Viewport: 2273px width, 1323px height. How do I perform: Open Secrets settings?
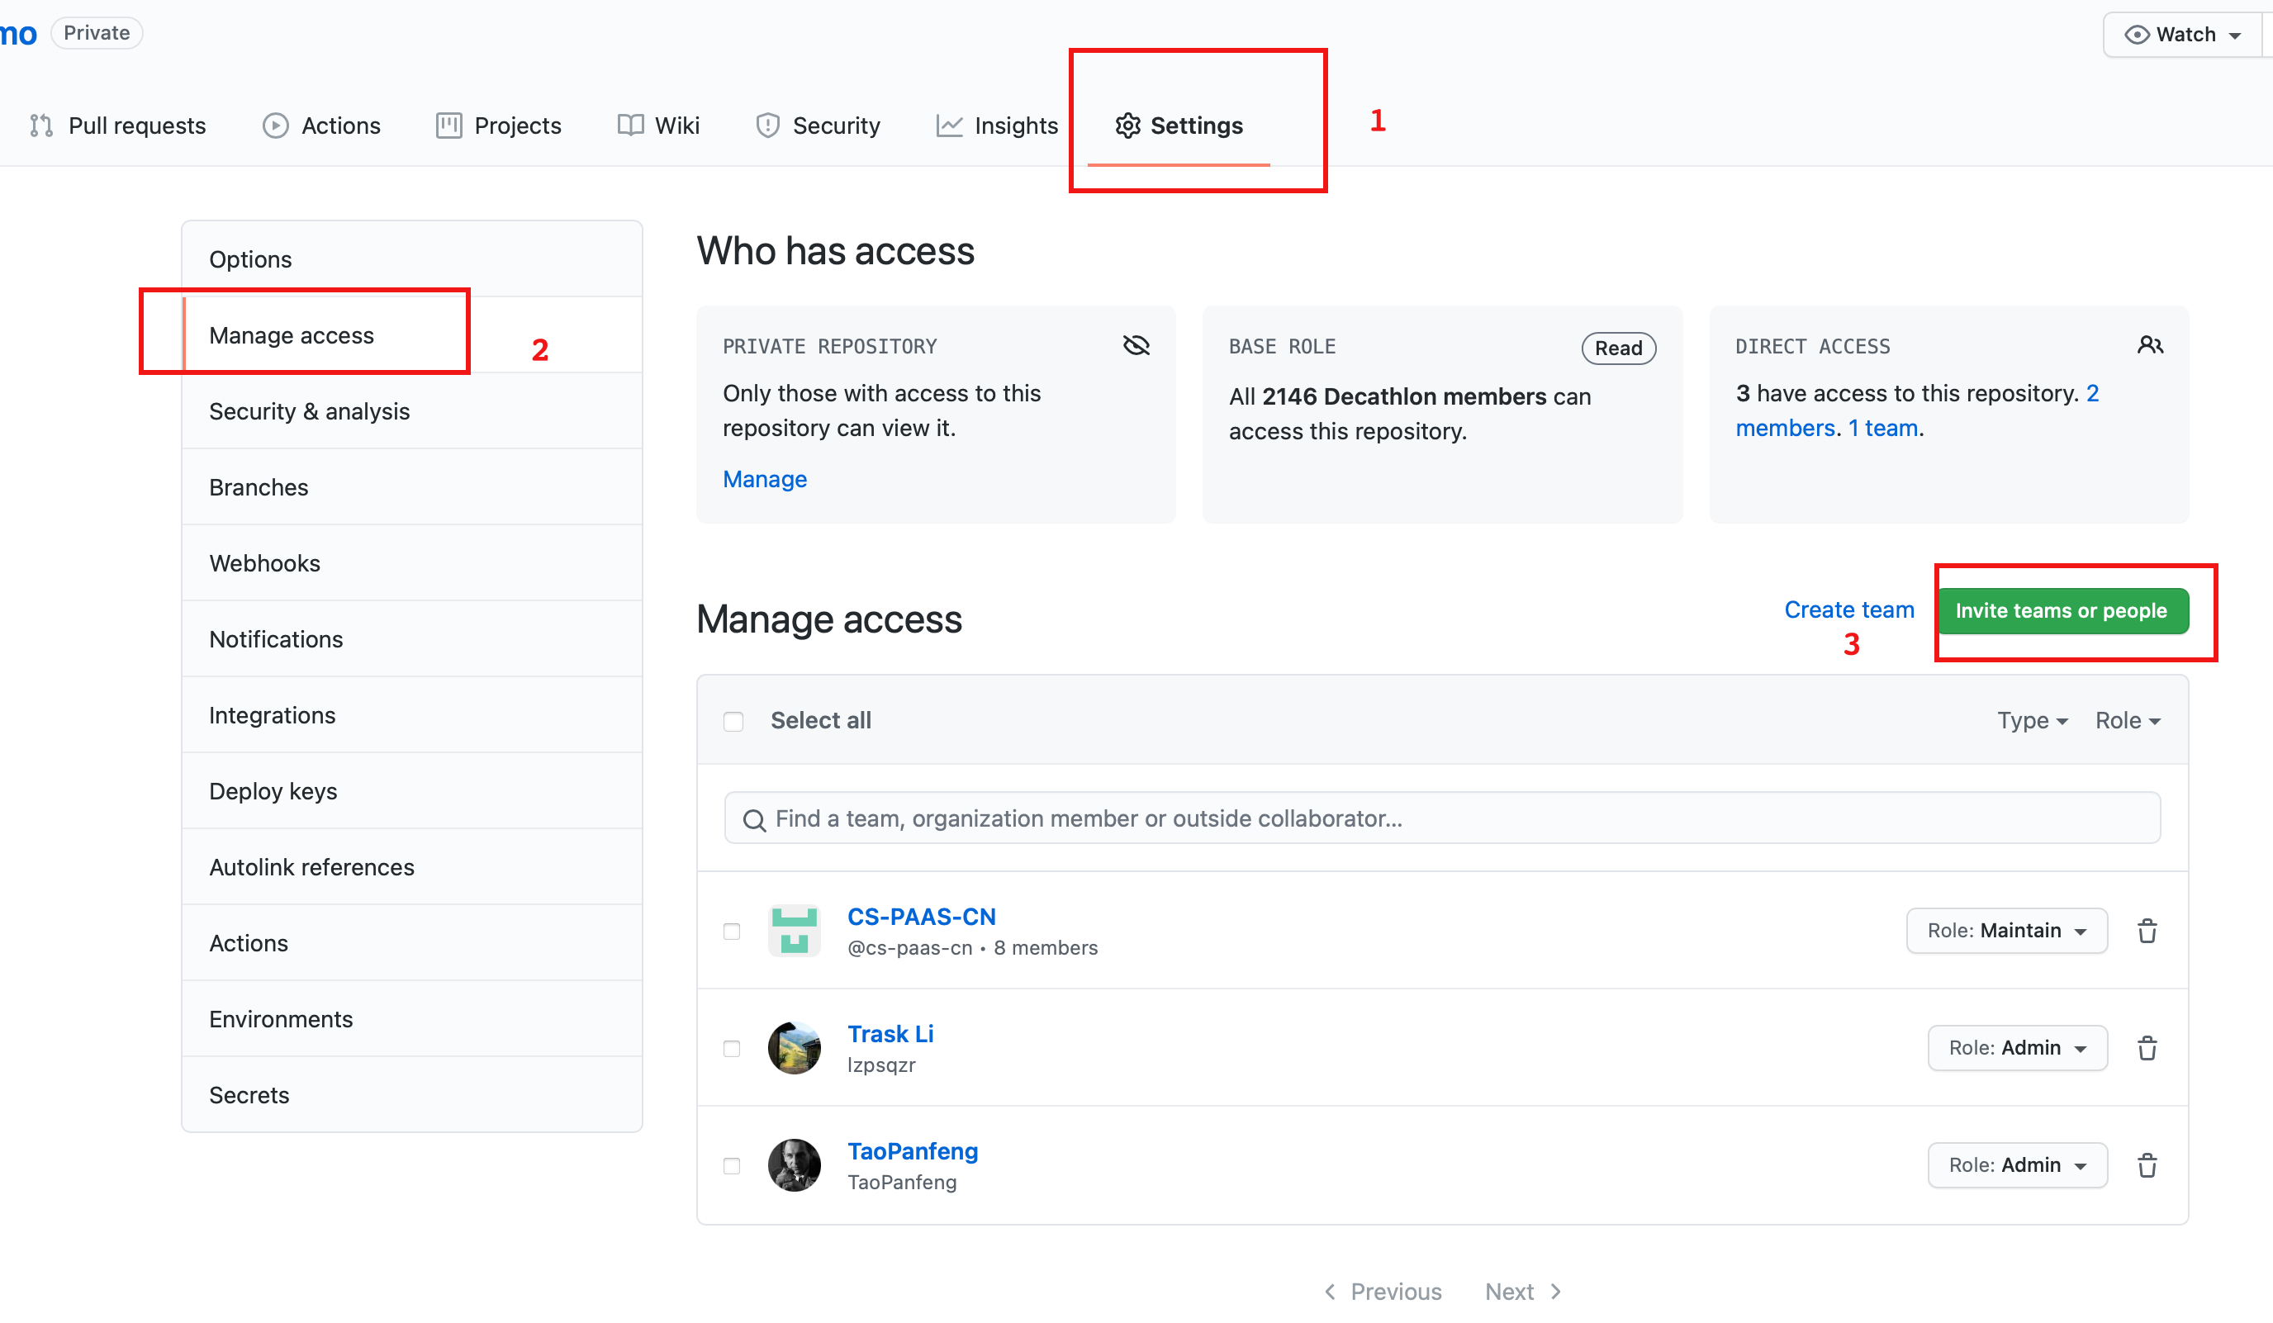pos(412,1095)
